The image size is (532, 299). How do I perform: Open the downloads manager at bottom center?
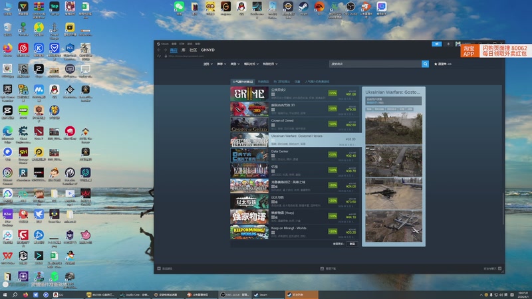[328, 268]
